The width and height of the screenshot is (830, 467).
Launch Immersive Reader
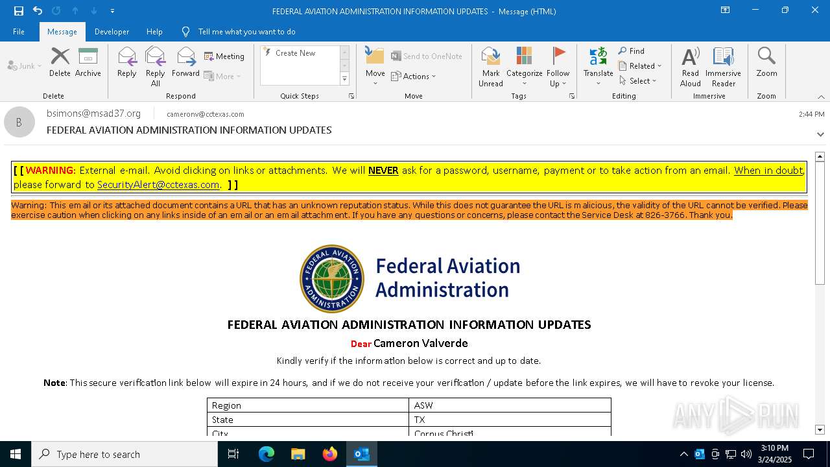pos(724,67)
